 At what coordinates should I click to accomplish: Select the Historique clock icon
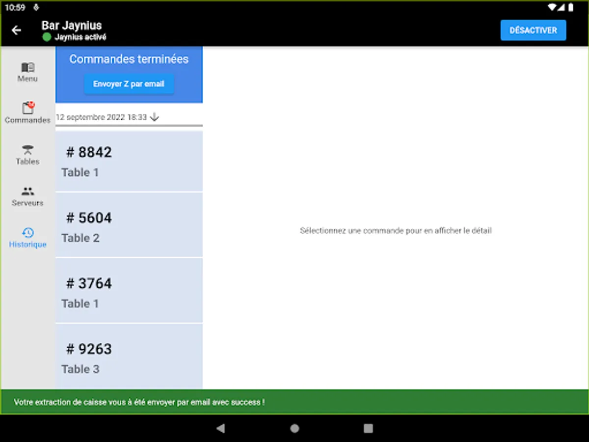[x=28, y=233]
